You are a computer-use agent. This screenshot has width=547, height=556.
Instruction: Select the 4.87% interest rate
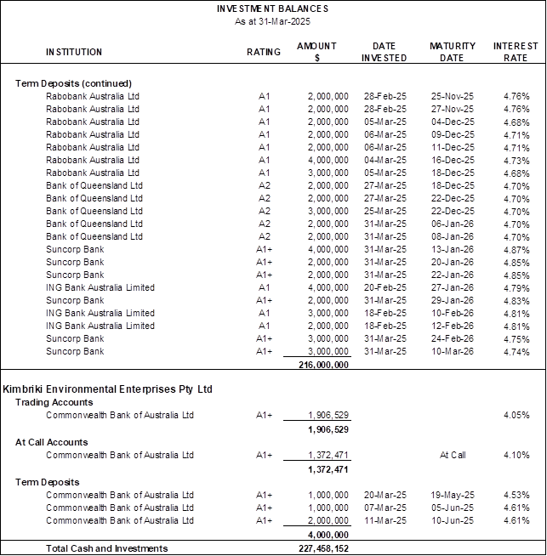516,250
